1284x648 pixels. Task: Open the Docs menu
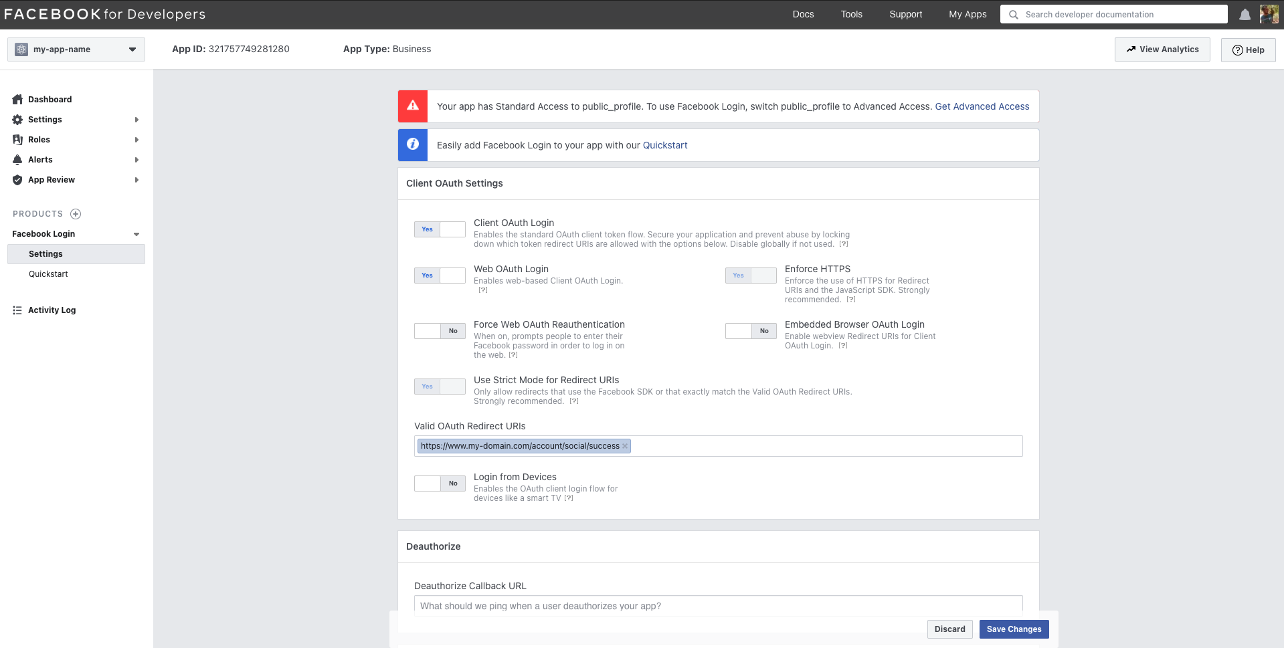coord(803,14)
